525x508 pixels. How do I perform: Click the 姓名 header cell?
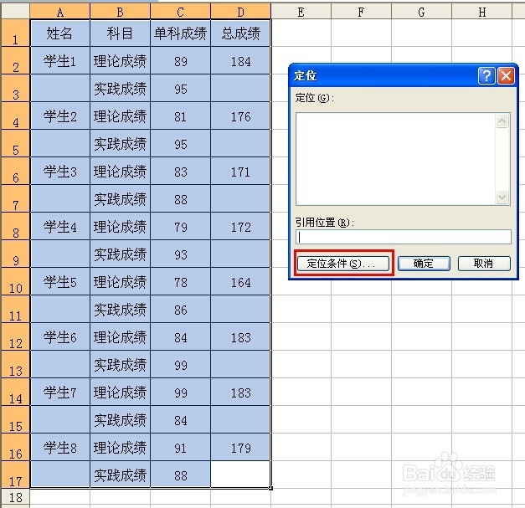pyautogui.click(x=60, y=33)
